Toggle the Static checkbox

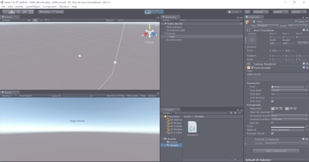click(x=296, y=21)
